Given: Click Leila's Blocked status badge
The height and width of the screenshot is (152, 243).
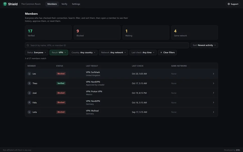Looking at the screenshot, I should pos(61,112).
